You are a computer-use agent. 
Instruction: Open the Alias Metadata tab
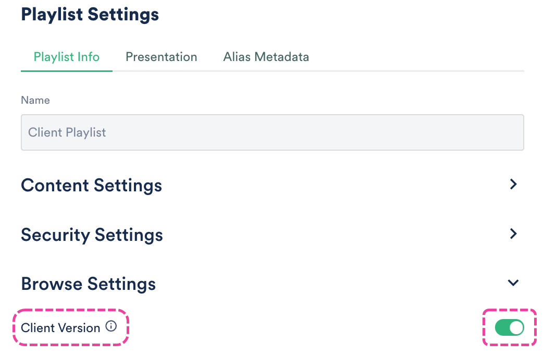pyautogui.click(x=266, y=57)
